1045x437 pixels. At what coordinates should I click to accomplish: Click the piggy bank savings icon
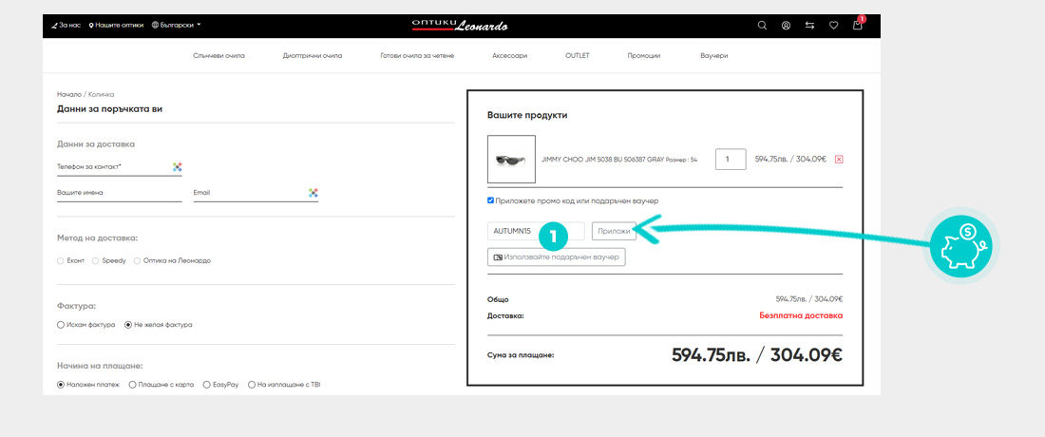click(x=965, y=244)
